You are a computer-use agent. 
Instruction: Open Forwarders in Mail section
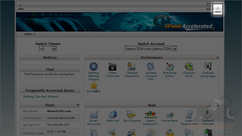click(x=170, y=115)
